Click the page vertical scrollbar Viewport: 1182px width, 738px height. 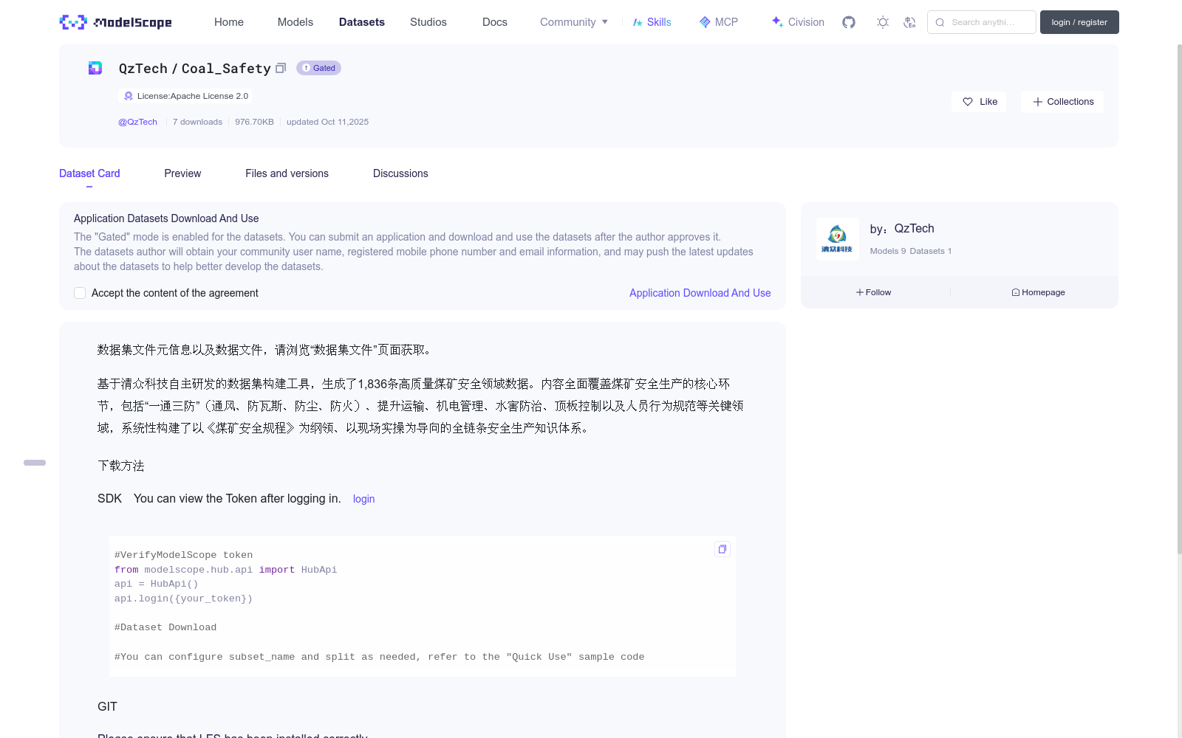(x=1179, y=299)
